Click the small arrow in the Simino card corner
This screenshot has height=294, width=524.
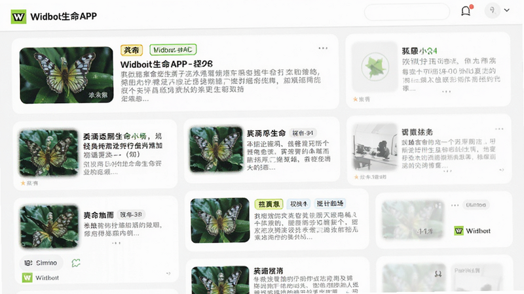(168, 273)
